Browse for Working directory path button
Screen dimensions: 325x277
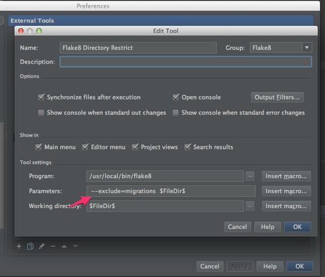click(250, 206)
